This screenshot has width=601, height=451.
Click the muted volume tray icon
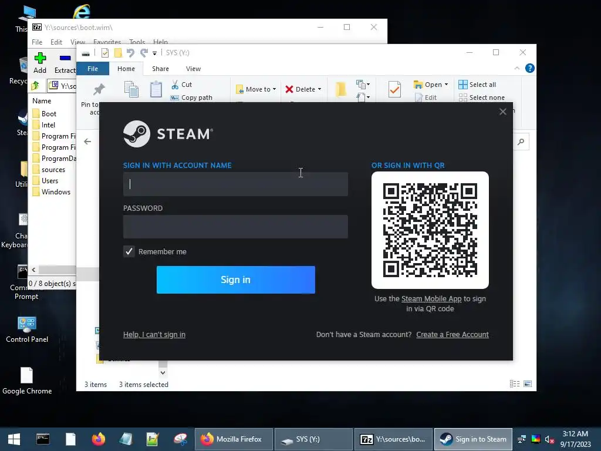tap(549, 439)
